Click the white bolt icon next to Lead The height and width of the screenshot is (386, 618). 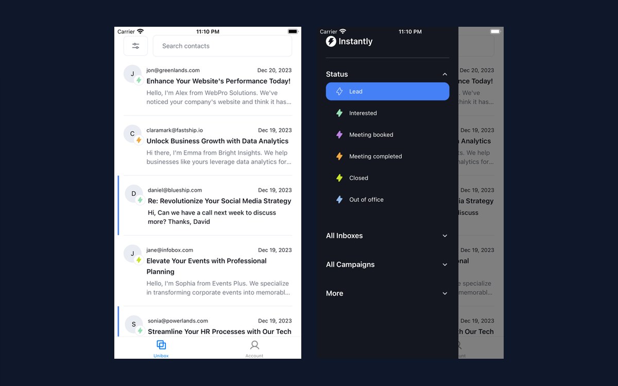[x=339, y=92]
